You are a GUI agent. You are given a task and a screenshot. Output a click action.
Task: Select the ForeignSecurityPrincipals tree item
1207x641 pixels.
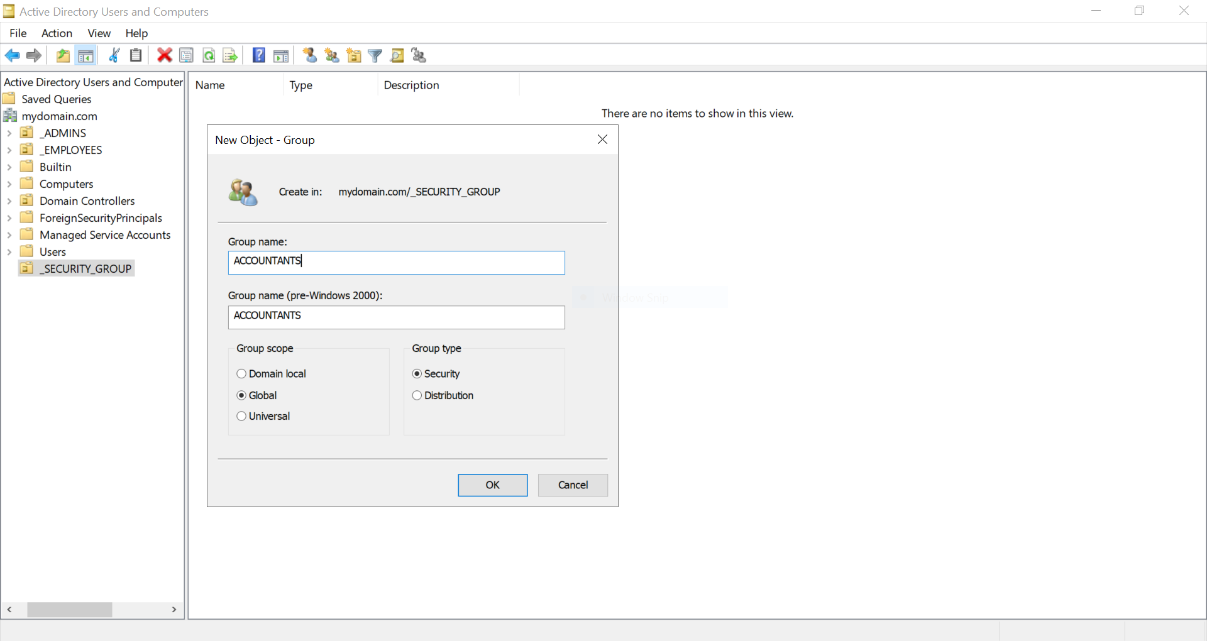101,218
